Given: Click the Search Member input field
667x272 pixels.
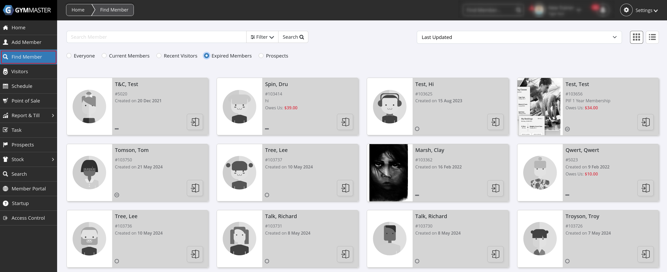Looking at the screenshot, I should tap(156, 37).
